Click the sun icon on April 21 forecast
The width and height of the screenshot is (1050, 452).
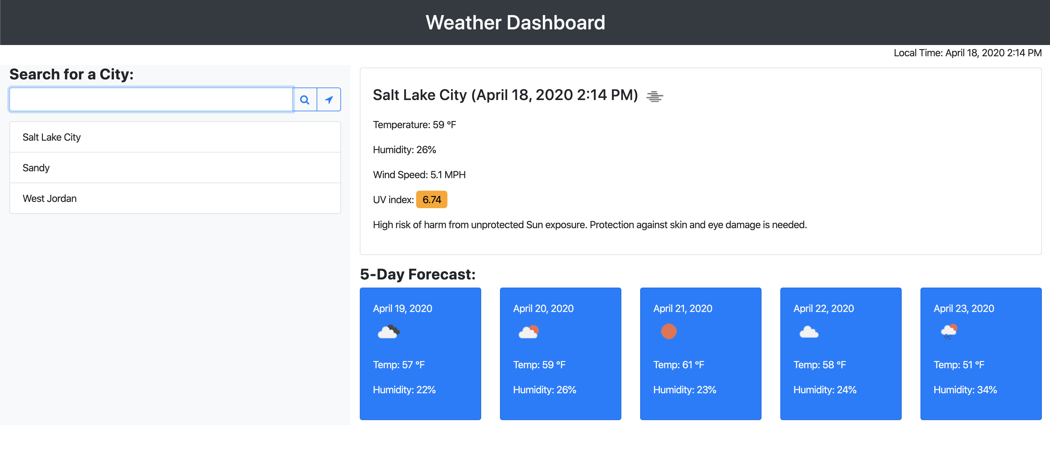[669, 331]
